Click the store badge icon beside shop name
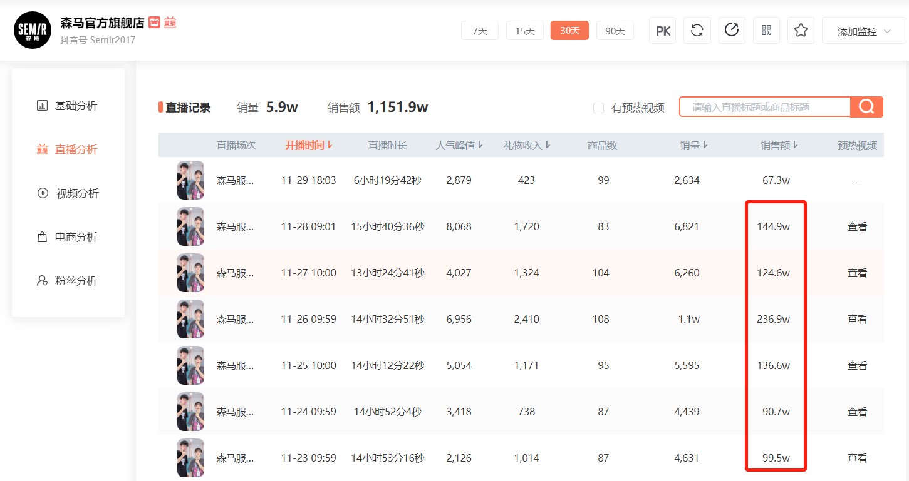Image resolution: width=909 pixels, height=481 pixels. (154, 23)
